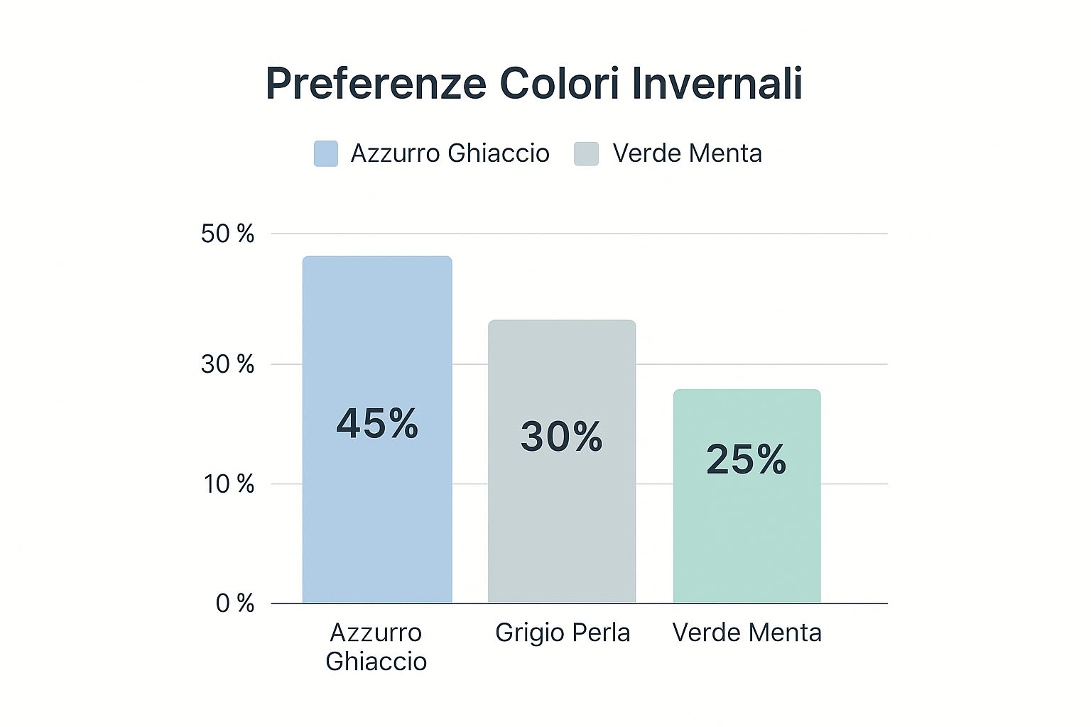Click the blue Azzurro Ghiaccio legend swatch
This screenshot has width=1091, height=727.
click(x=326, y=153)
